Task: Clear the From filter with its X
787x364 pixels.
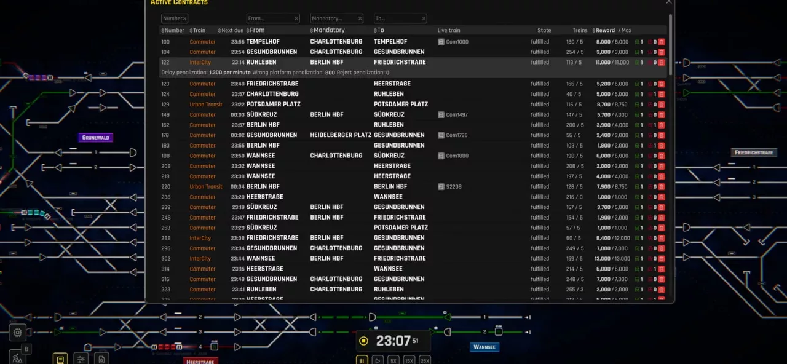Action: point(296,18)
